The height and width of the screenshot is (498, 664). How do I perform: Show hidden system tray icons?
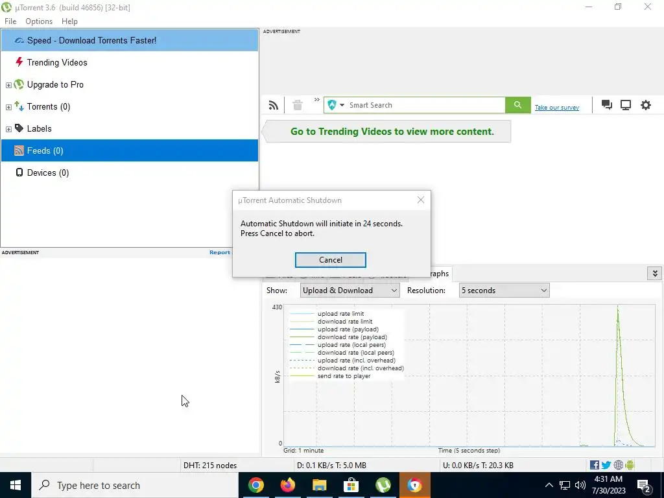tap(549, 485)
